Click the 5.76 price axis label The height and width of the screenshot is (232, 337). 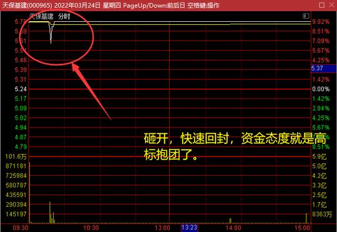coord(21,22)
